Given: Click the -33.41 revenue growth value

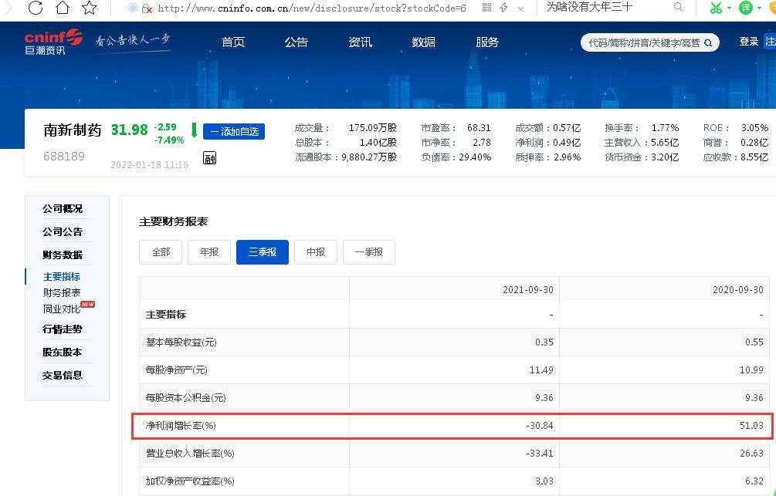Looking at the screenshot, I should tap(540, 454).
